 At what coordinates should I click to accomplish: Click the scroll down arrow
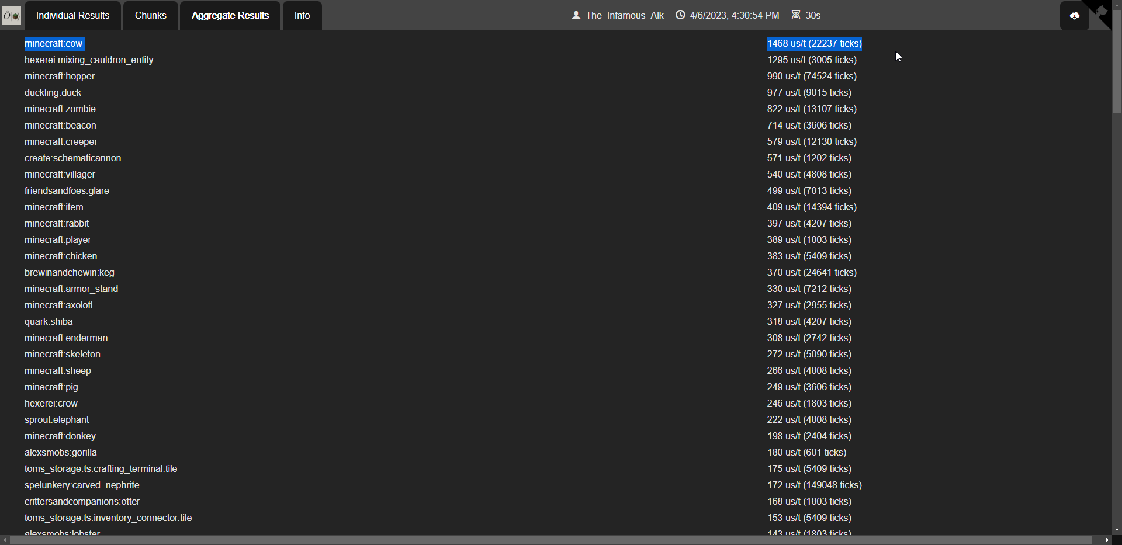(x=1117, y=530)
